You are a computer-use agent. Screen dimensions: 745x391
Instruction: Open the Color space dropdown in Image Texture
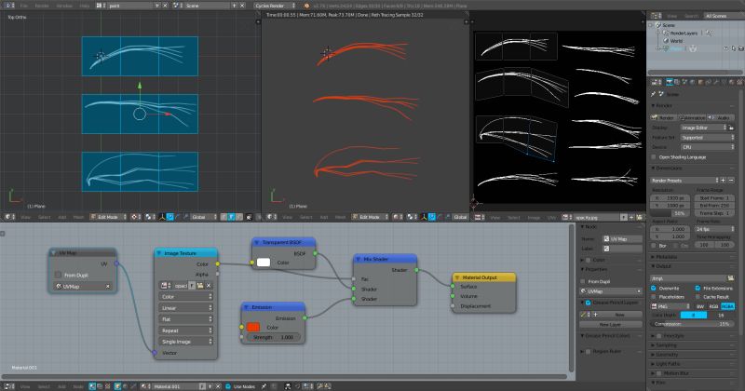click(185, 296)
